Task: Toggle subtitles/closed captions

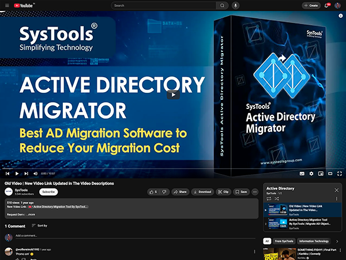Action: (x=302, y=174)
